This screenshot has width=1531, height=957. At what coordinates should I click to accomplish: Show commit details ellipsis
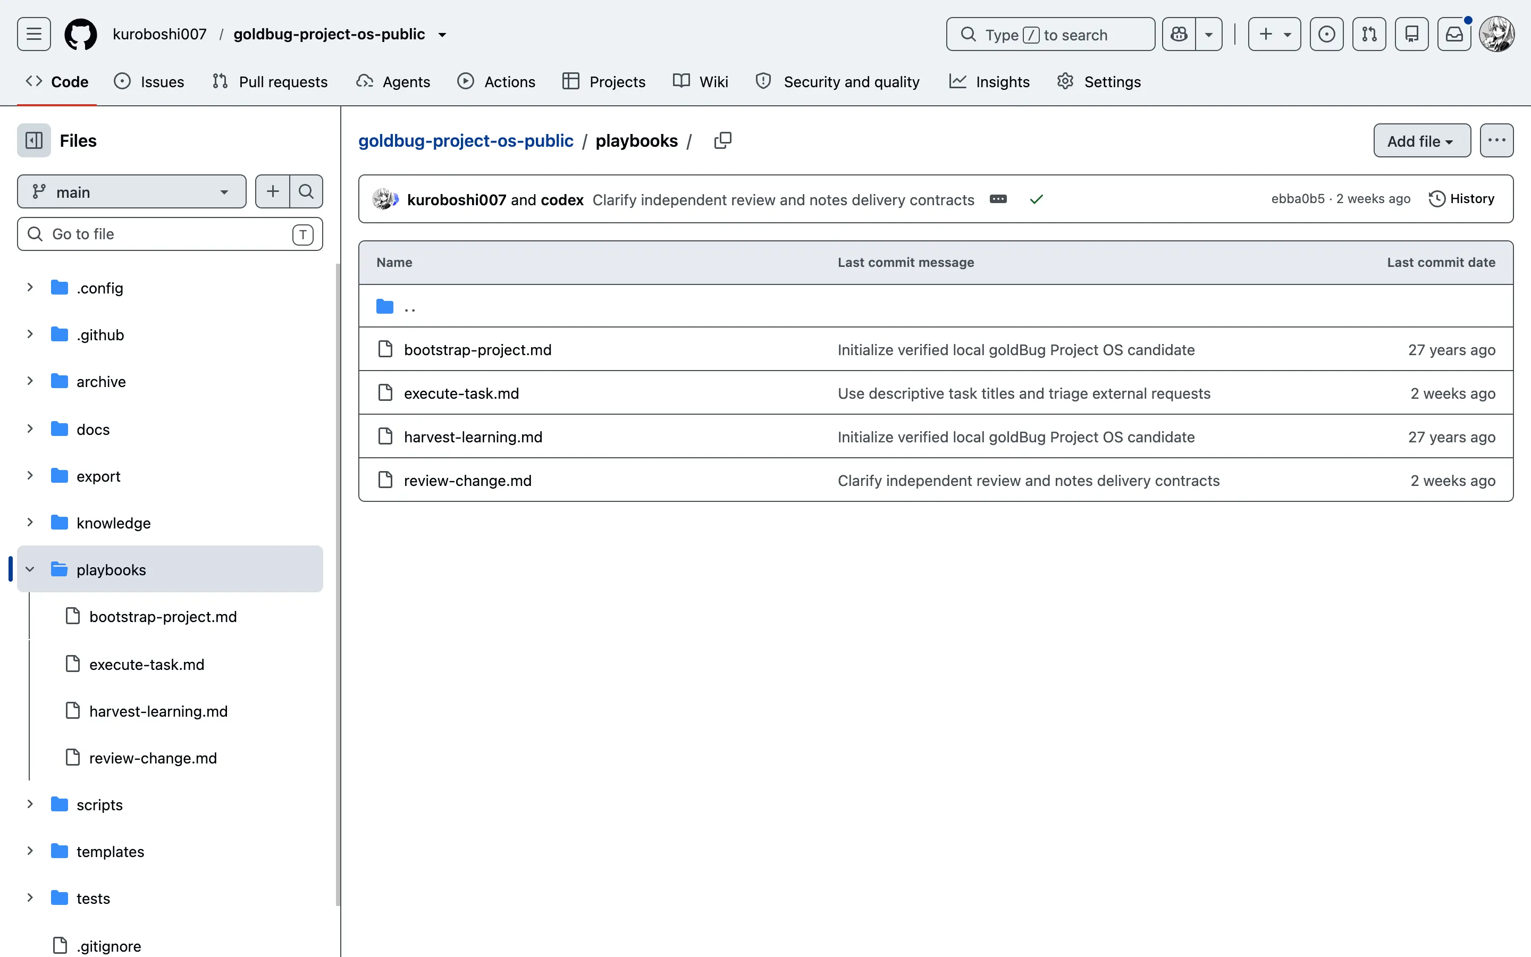[x=998, y=199]
